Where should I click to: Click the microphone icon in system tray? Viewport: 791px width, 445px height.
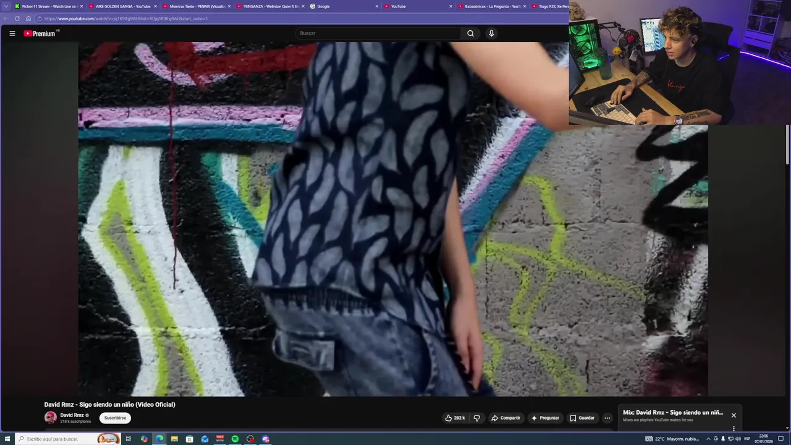tap(723, 439)
